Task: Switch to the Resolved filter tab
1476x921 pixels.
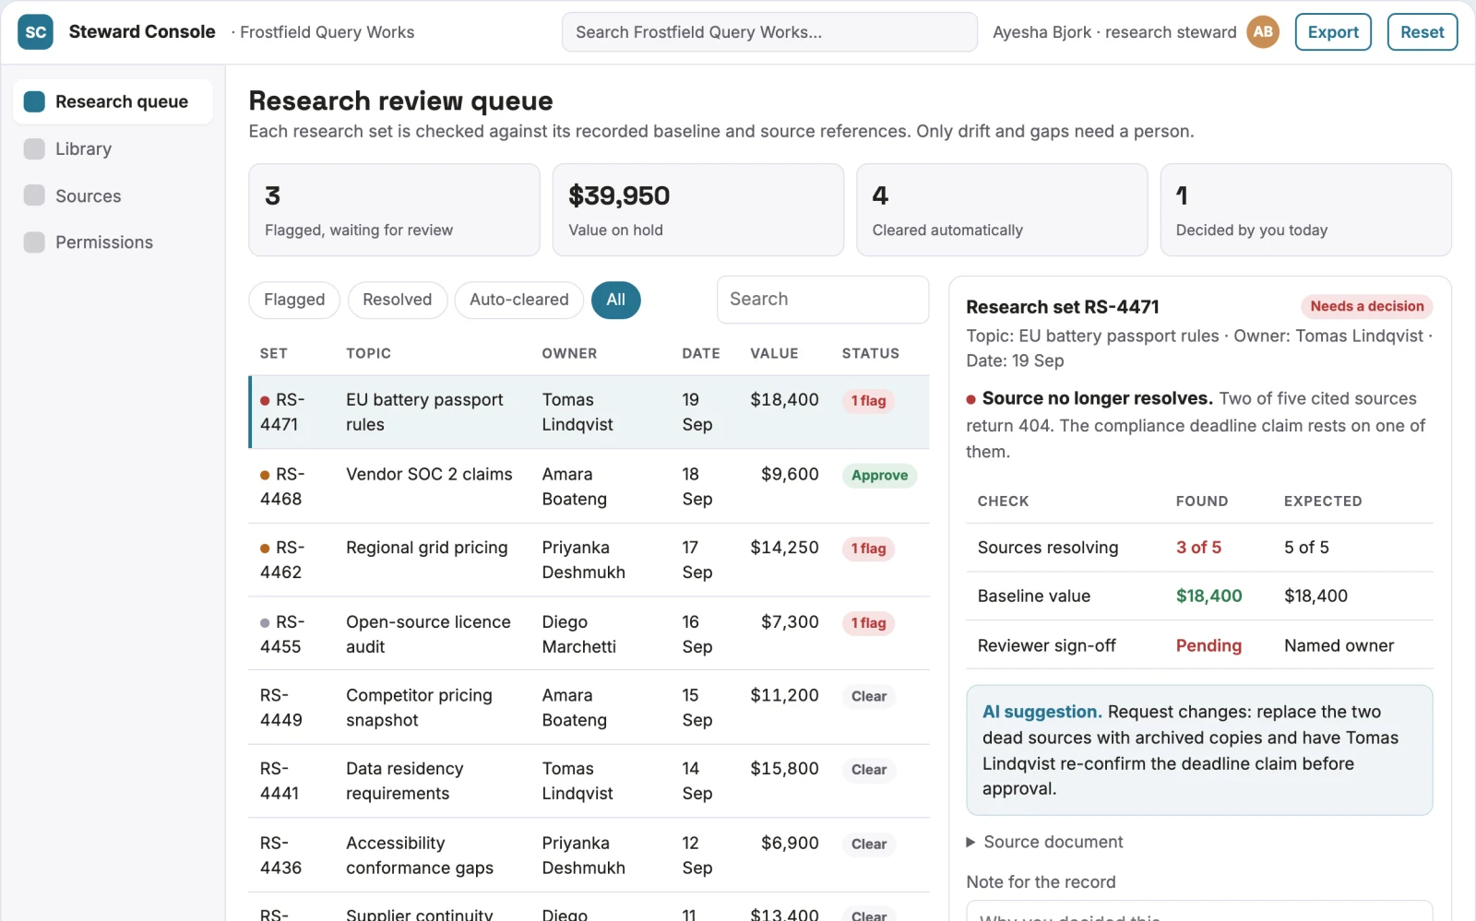Action: pyautogui.click(x=397, y=300)
